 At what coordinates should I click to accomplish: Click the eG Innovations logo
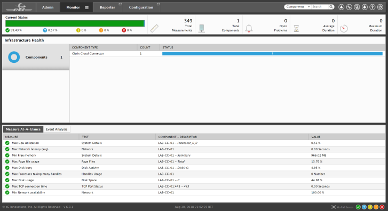point(19,7)
